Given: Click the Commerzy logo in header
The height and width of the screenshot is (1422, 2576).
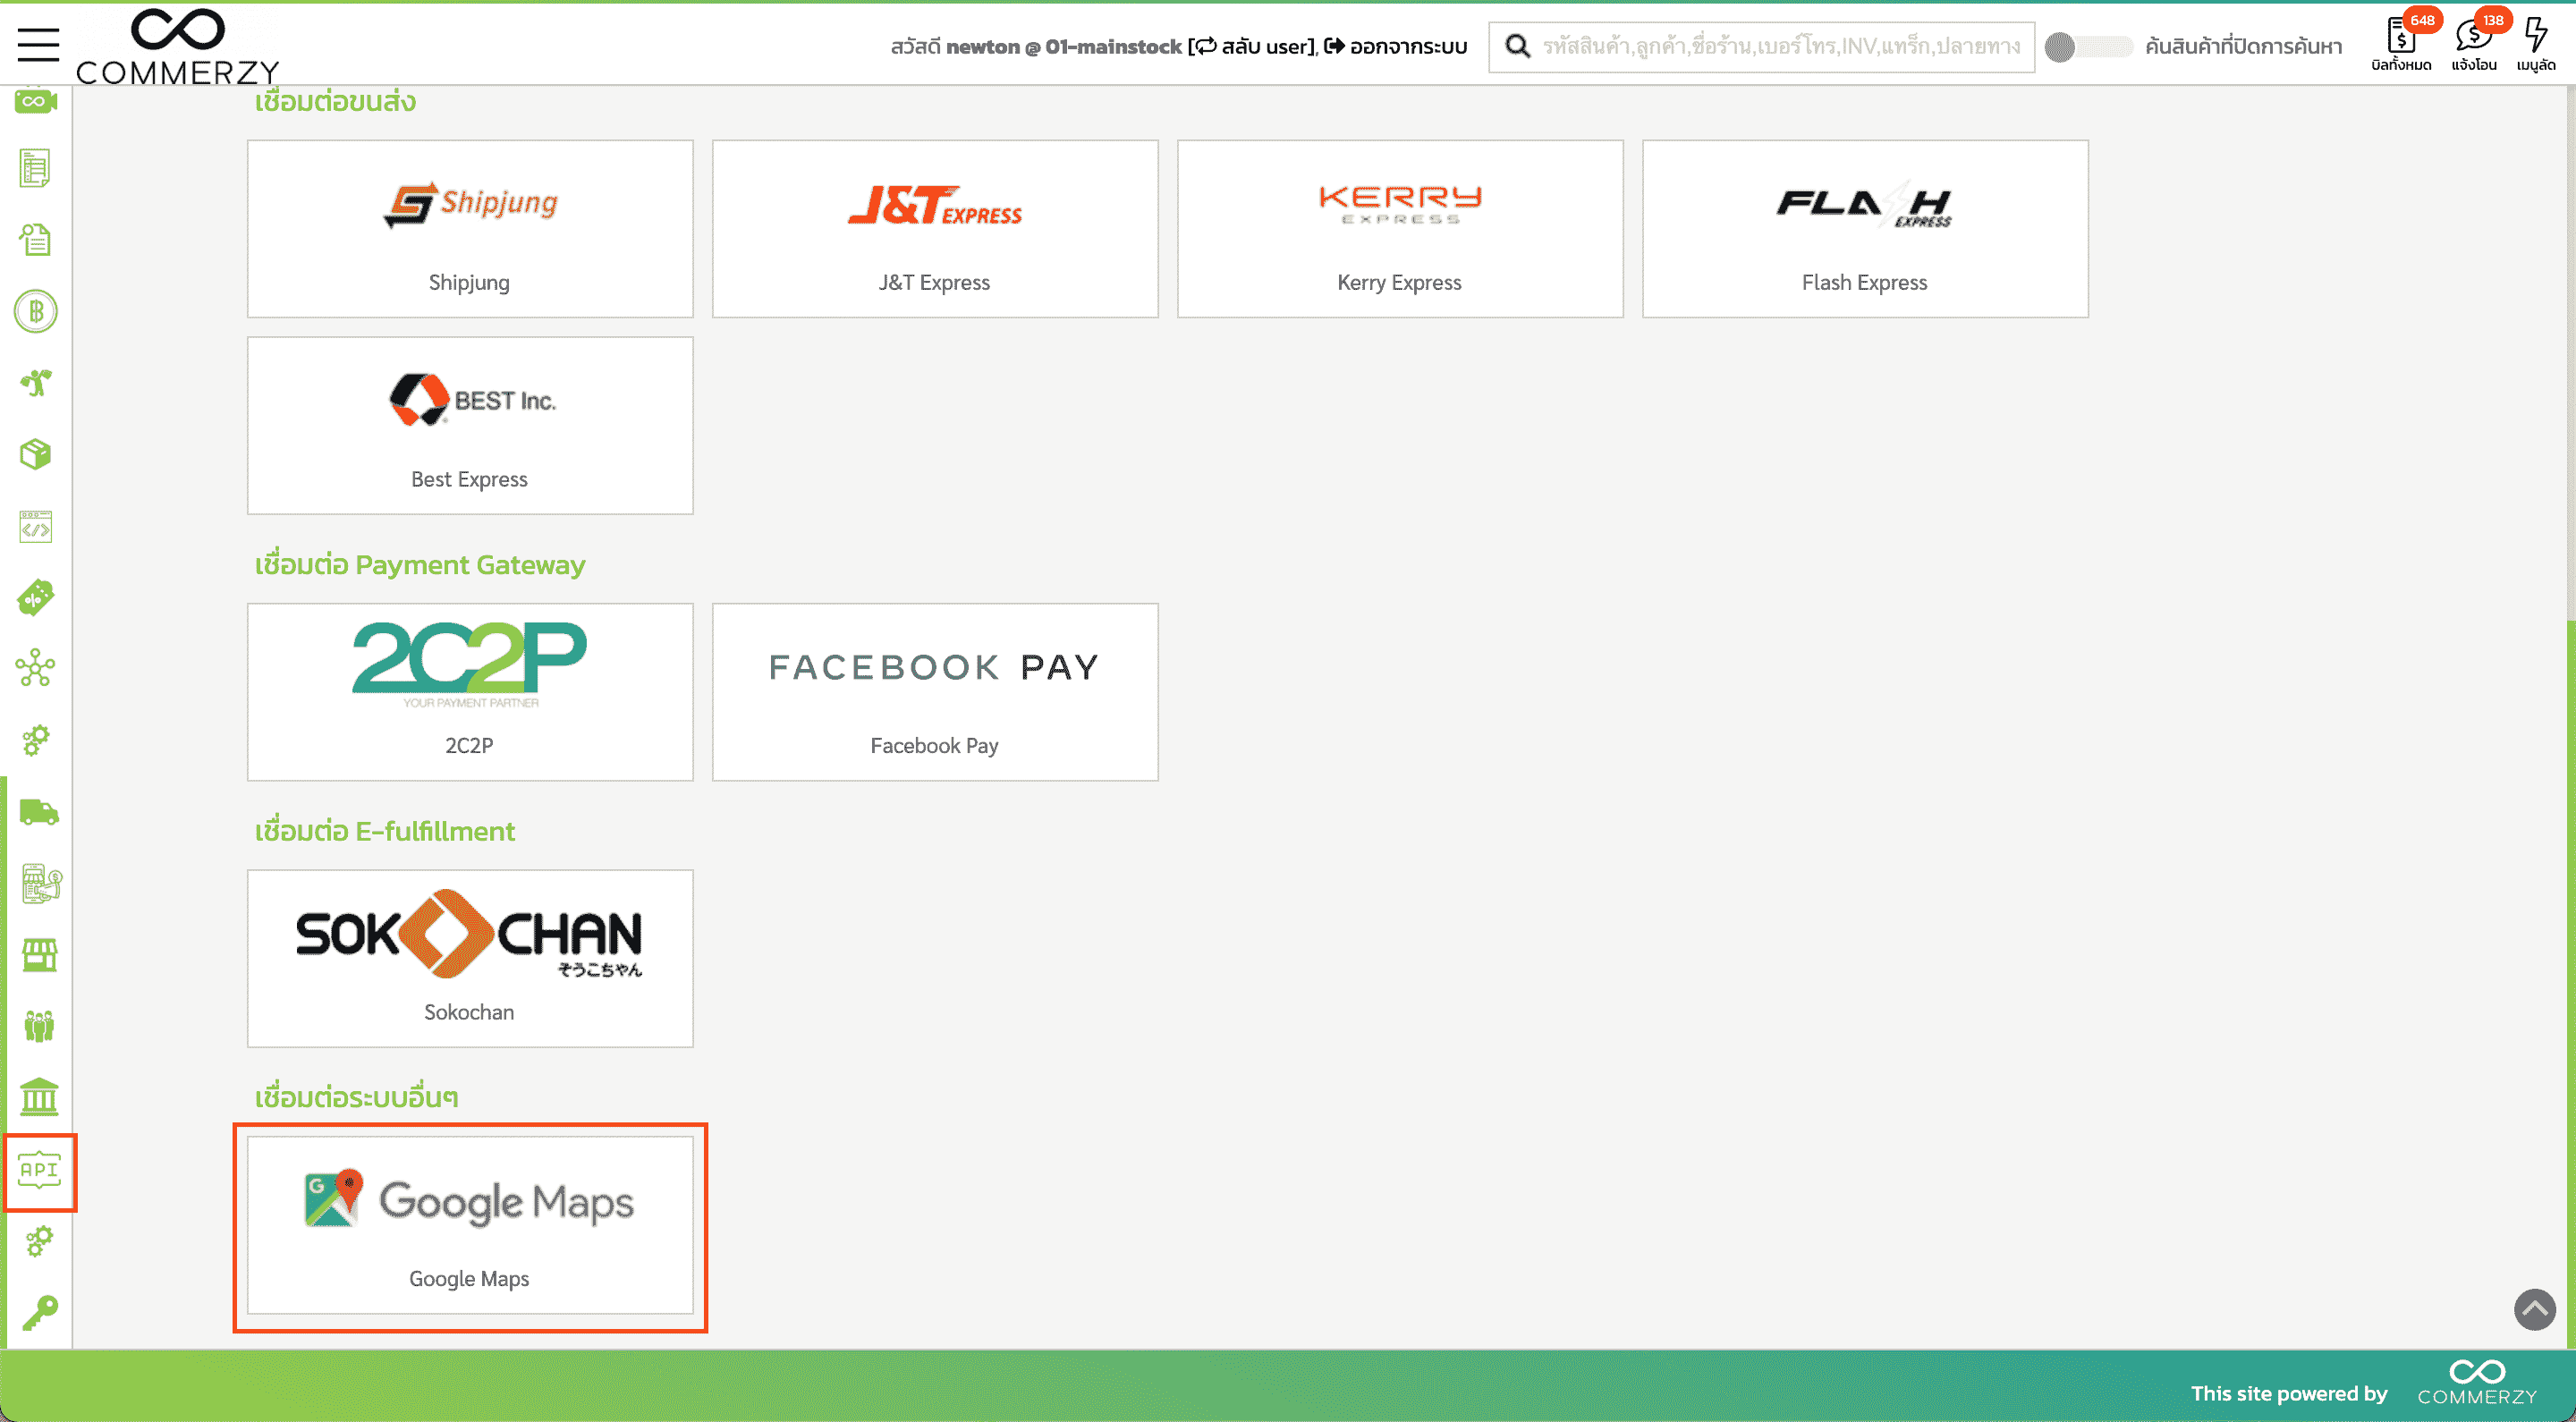Looking at the screenshot, I should [x=177, y=45].
